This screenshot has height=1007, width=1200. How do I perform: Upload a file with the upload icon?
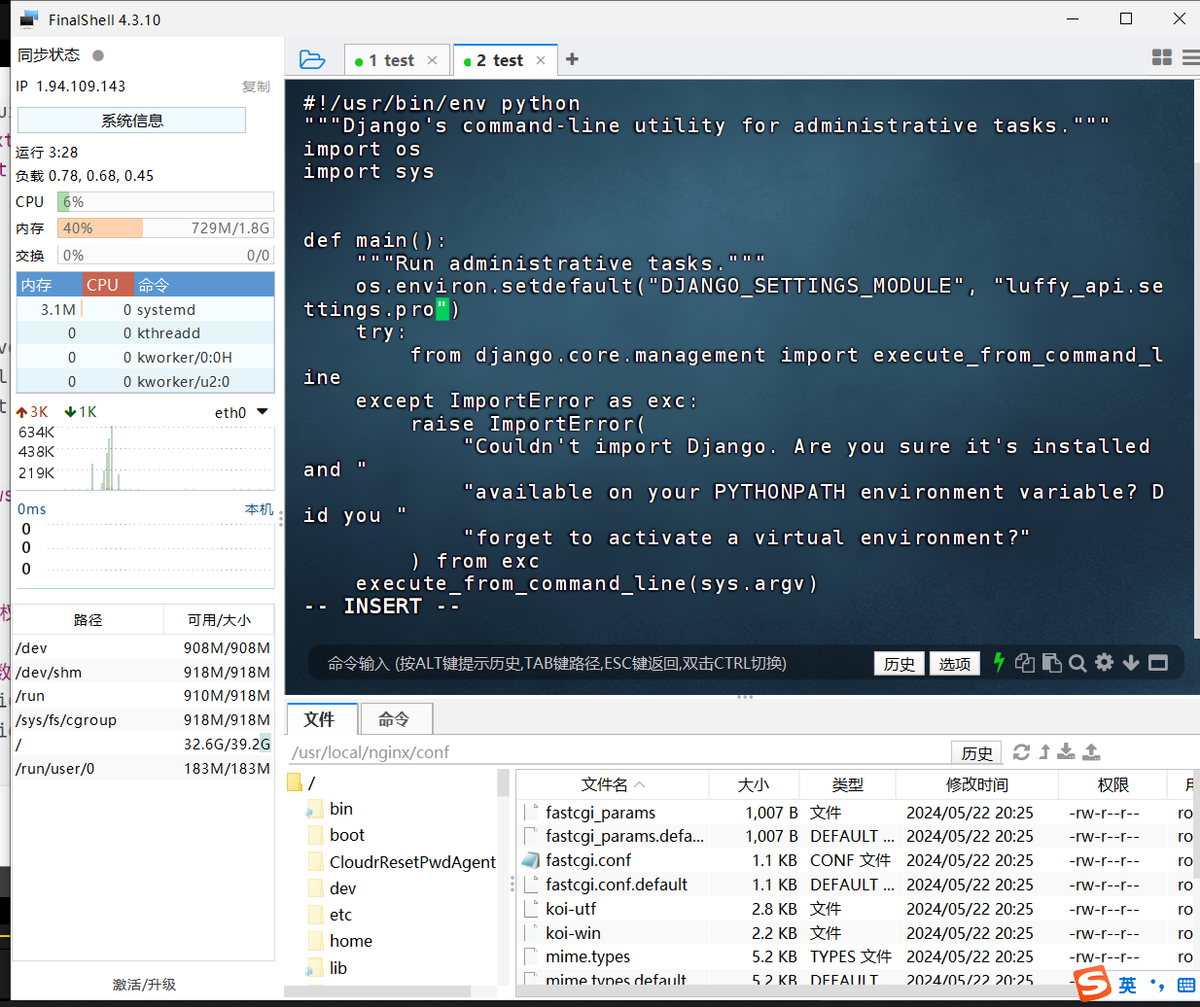coord(1092,751)
